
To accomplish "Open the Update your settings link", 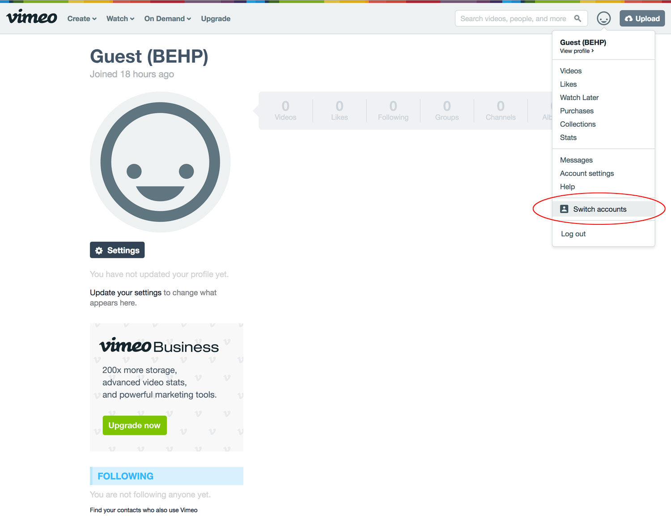I will coord(126,292).
